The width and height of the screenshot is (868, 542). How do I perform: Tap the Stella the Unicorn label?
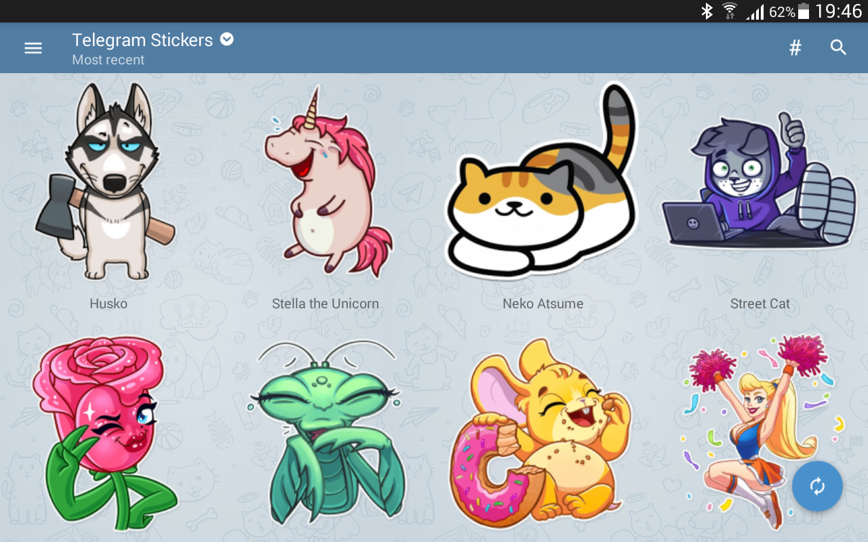[325, 304]
